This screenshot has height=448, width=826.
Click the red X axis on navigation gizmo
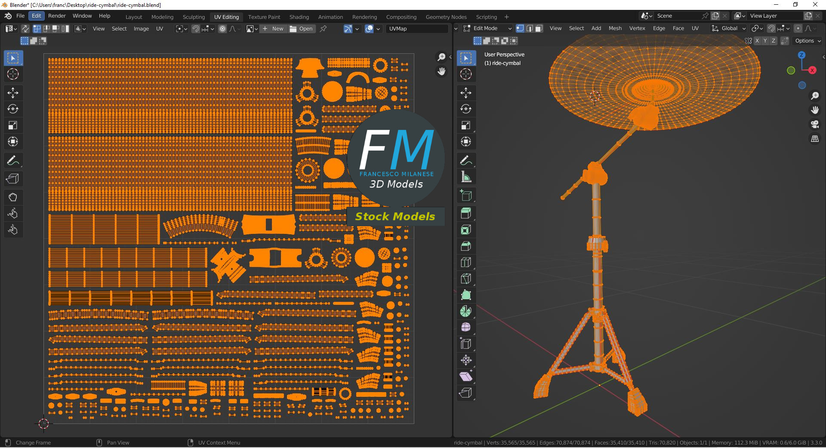click(812, 70)
